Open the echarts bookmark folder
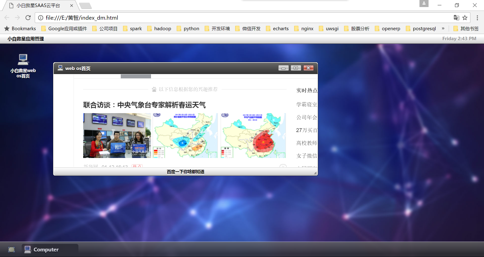484x257 pixels. 277,29
